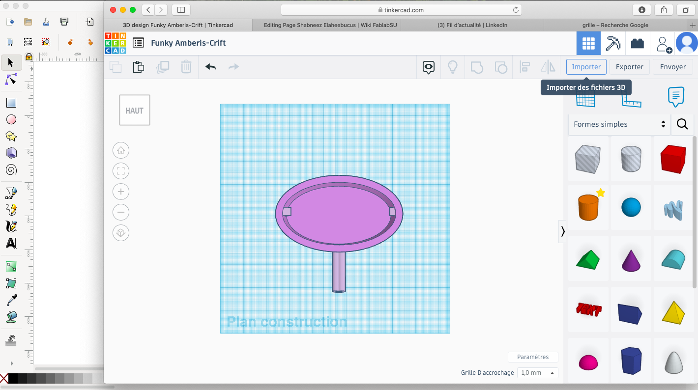Select the node edit tool in Inkscape
The image size is (698, 390).
click(11, 79)
